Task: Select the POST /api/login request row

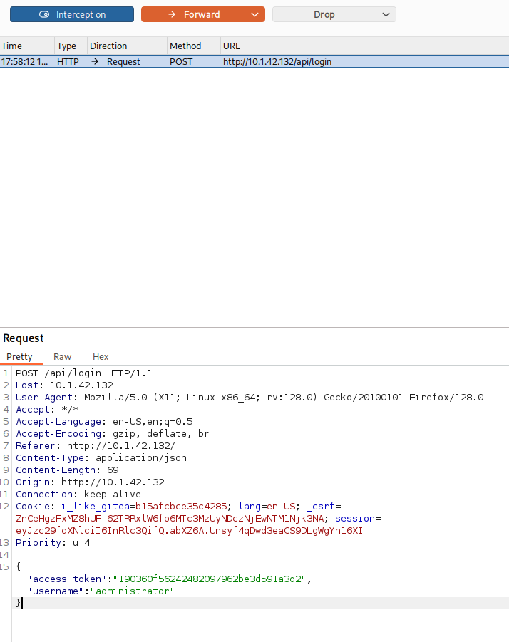Action: [277, 62]
